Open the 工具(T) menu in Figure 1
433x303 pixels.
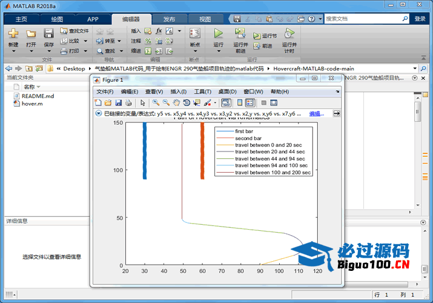[203, 92]
